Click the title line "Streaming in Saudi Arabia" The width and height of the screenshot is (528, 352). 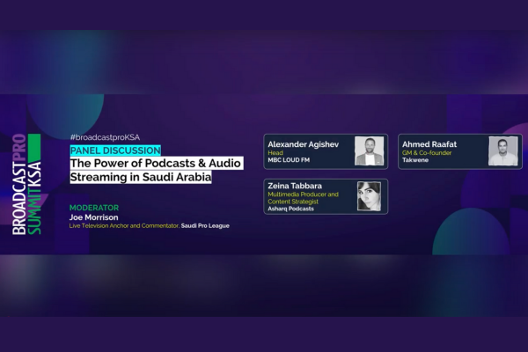click(141, 177)
